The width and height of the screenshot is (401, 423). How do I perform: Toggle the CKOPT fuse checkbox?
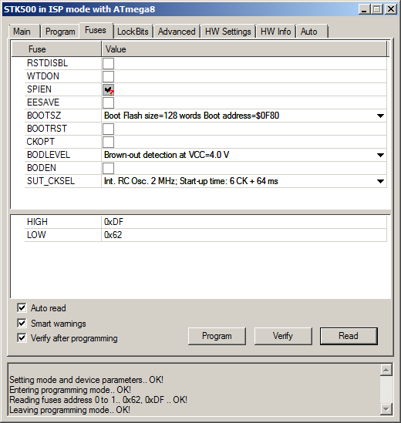click(x=108, y=143)
